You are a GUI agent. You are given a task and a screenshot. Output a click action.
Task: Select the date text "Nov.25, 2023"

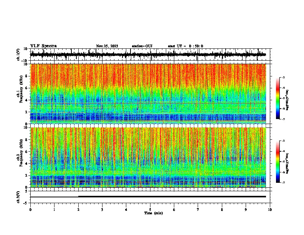pyautogui.click(x=107, y=46)
